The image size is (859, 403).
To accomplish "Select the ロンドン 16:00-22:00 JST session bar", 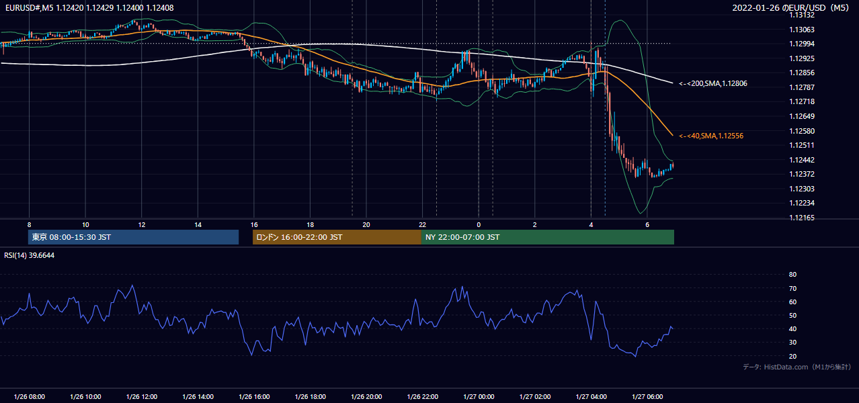I will coord(337,237).
